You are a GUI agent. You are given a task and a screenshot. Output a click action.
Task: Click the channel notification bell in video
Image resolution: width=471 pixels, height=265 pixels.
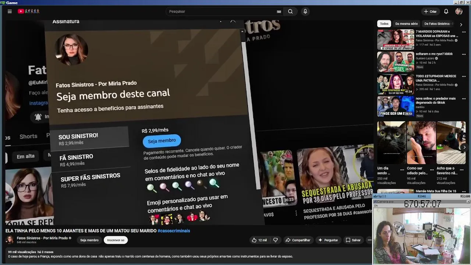[x=38, y=117]
